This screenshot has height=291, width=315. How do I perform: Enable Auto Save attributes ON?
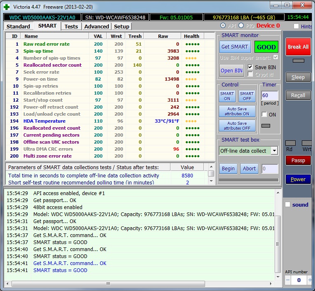click(x=237, y=111)
